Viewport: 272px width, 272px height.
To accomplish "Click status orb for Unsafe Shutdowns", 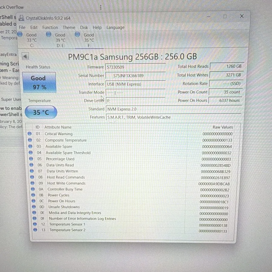I will pos(34,207).
